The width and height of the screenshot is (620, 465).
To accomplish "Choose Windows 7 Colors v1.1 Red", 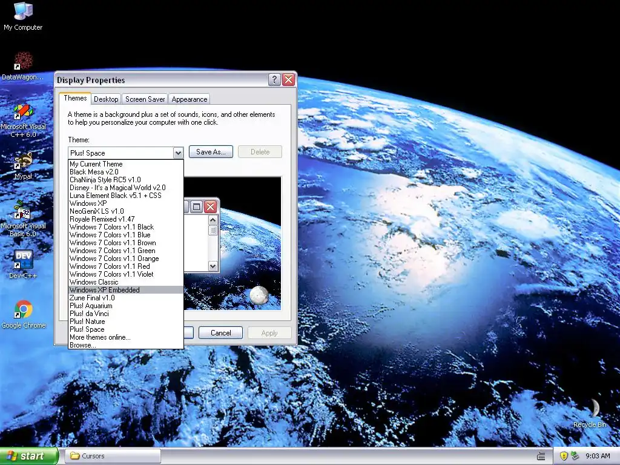I will pos(126,266).
